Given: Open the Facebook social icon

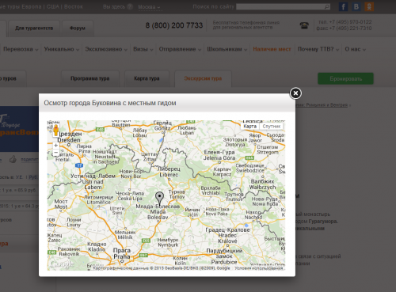Looking at the screenshot, I should pos(343,6).
